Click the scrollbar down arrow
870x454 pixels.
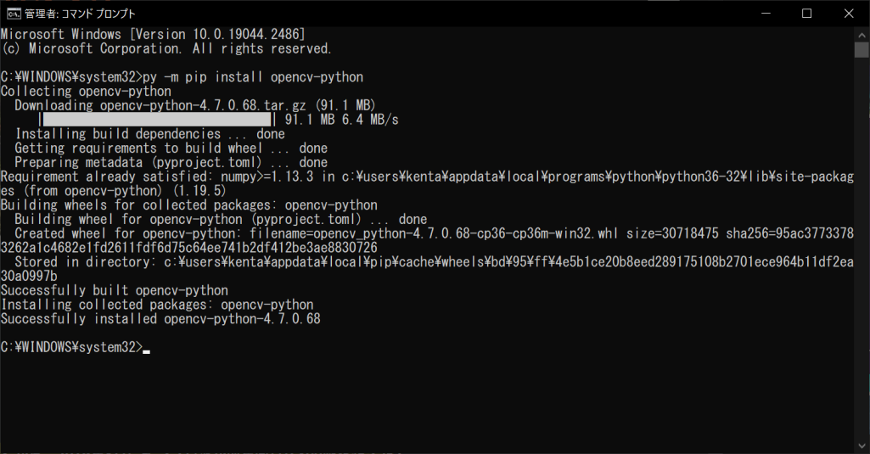click(x=862, y=446)
